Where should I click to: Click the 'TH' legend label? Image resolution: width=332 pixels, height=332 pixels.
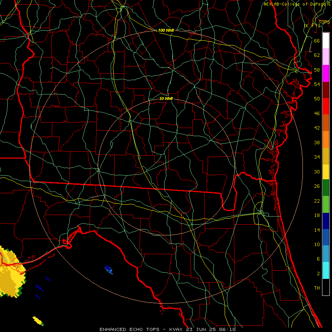pyautogui.click(x=317, y=288)
